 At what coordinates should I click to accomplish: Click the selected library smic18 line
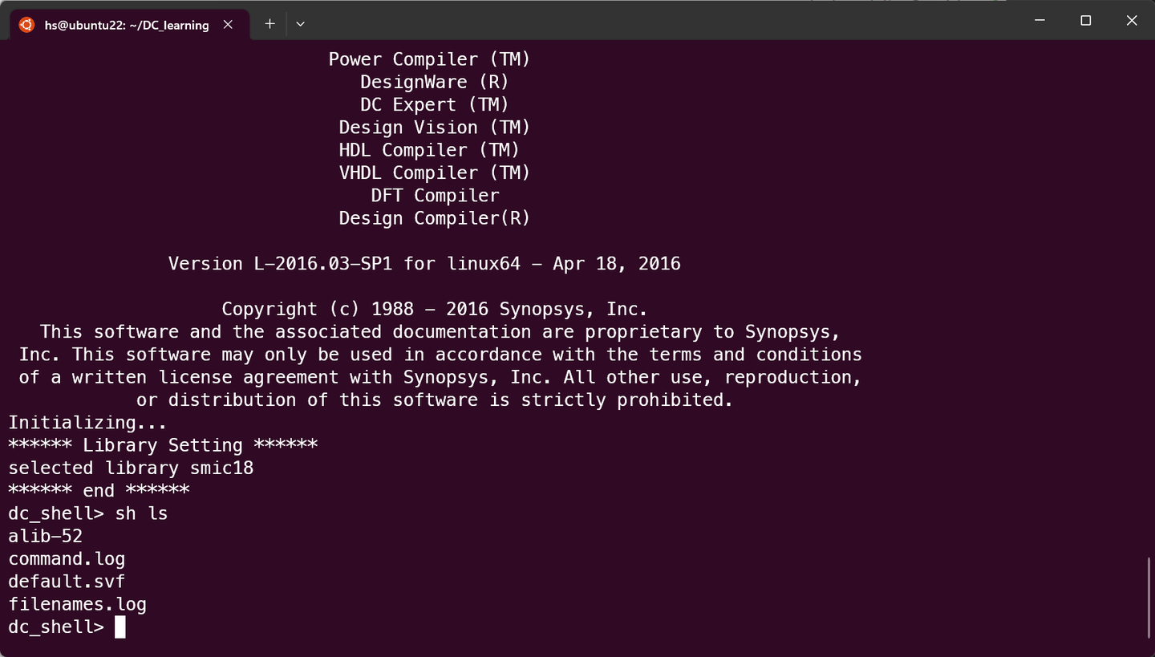[131, 468]
